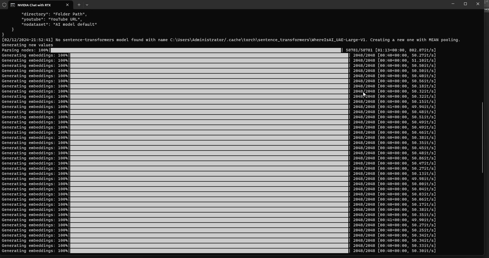Click the 49.90it/s embeddings rate
The width and height of the screenshot is (489, 258).
tap(423, 220)
